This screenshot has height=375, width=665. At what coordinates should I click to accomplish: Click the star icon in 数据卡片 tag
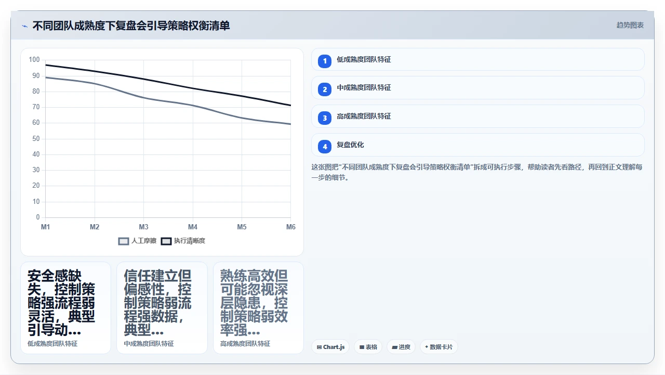pyautogui.click(x=427, y=347)
